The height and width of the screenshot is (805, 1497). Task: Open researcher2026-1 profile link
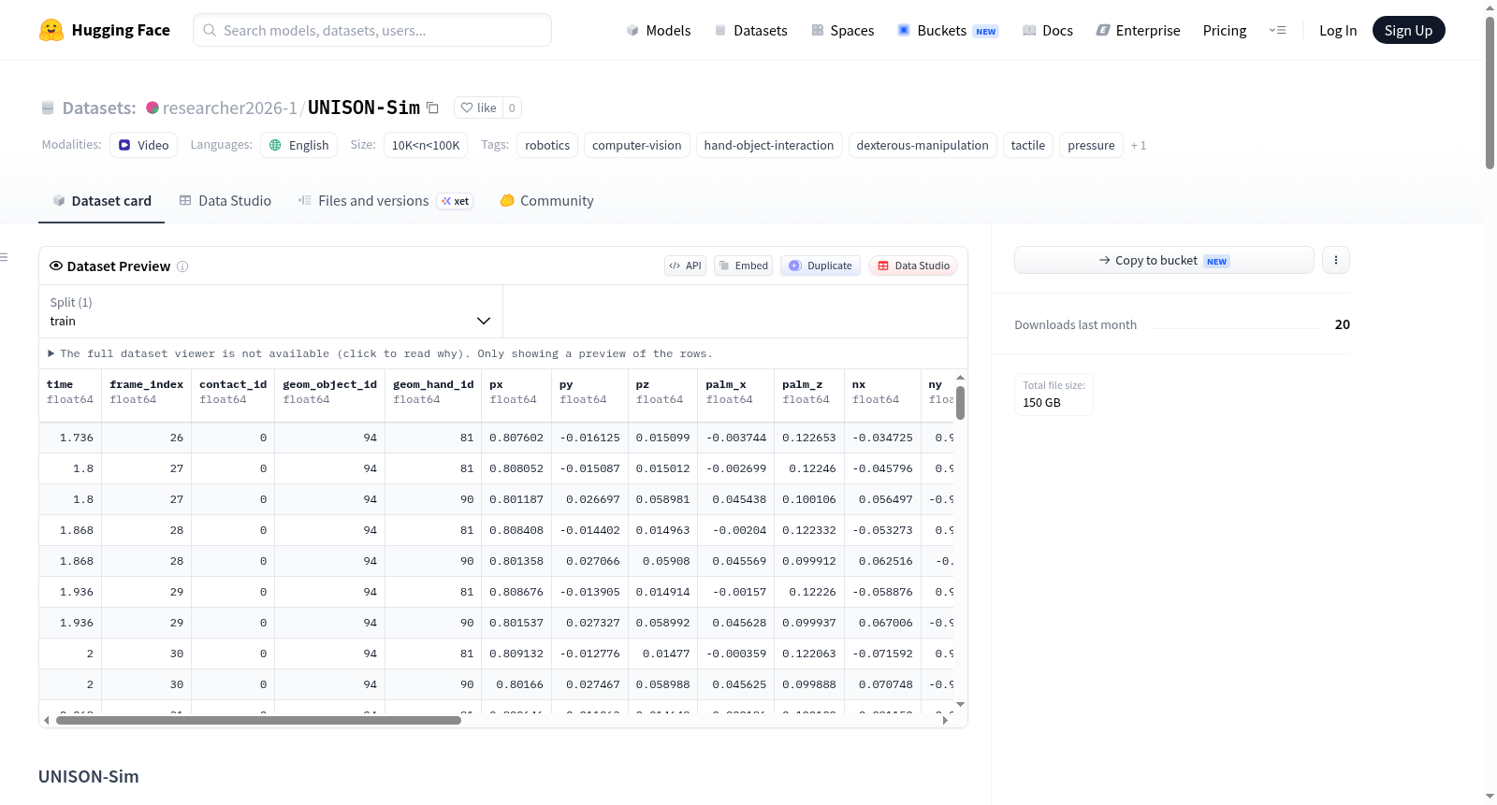click(229, 108)
